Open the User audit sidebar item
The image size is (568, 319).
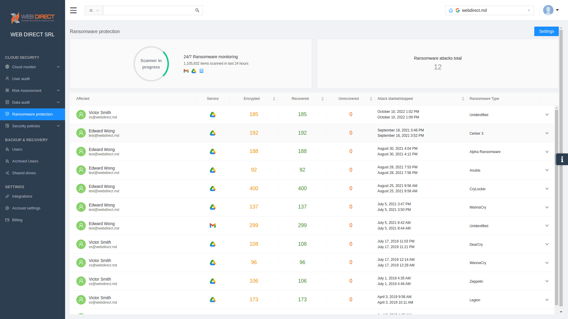click(x=21, y=79)
